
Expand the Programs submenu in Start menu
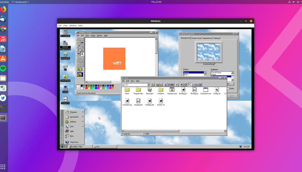73,112
